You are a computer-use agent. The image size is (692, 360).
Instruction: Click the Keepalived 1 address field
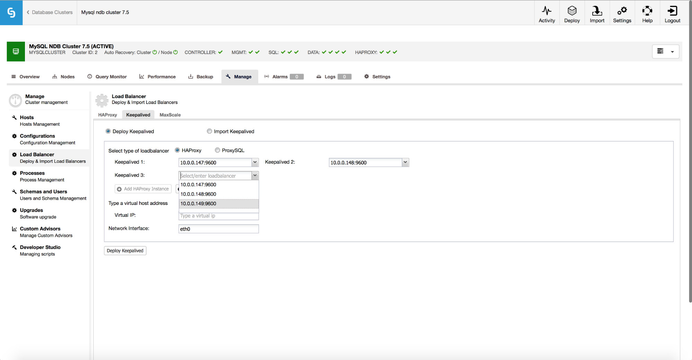[215, 162]
